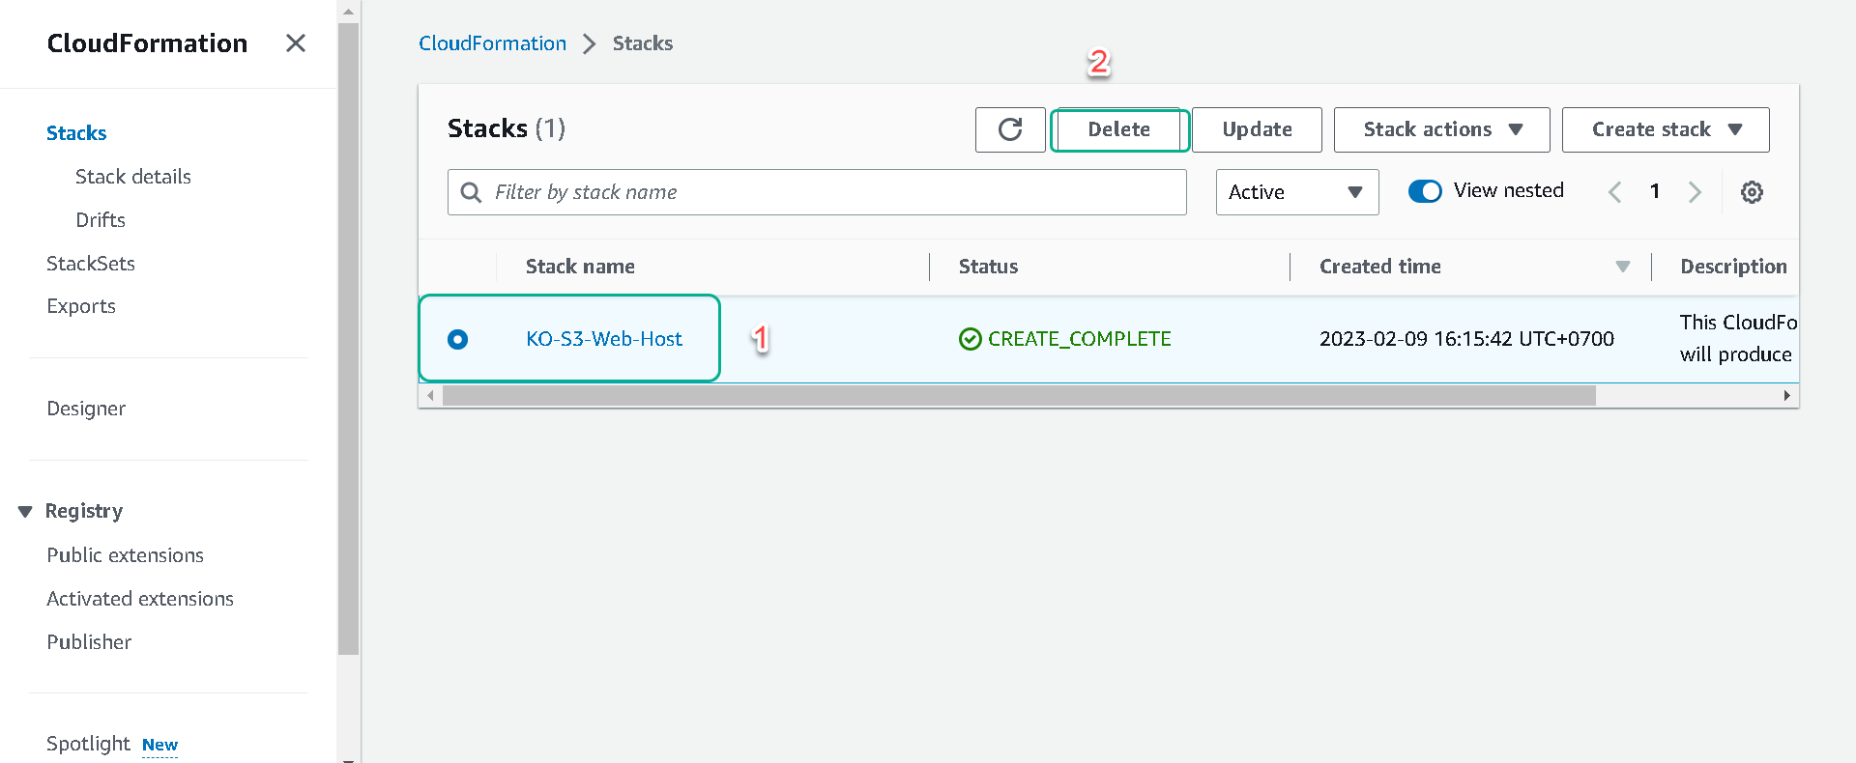The image size is (1856, 763).
Task: Close the CloudFormation side panel
Action: (296, 43)
